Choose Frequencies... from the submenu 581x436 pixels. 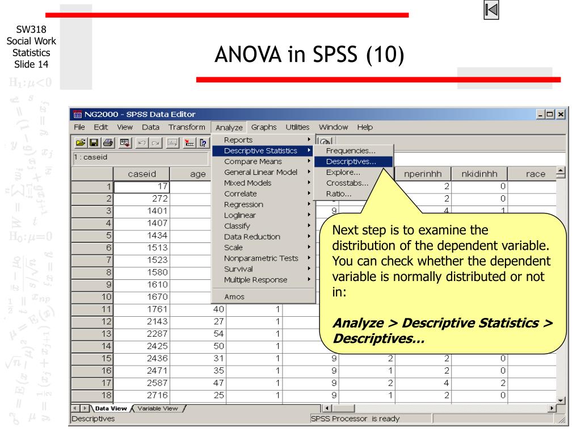click(353, 151)
